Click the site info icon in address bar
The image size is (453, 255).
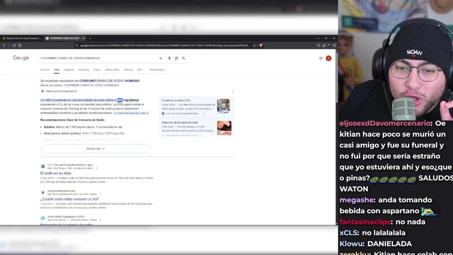(x=76, y=45)
